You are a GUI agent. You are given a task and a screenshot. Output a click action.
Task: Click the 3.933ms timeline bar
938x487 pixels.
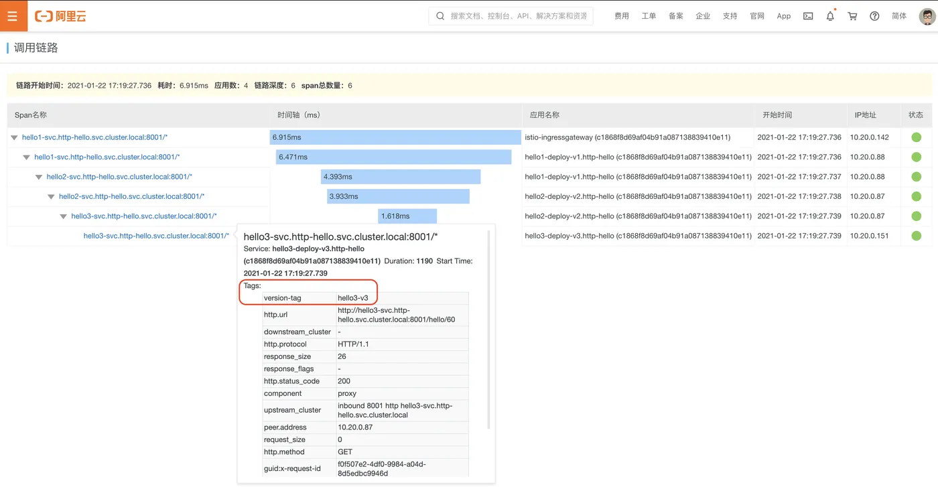(x=399, y=196)
